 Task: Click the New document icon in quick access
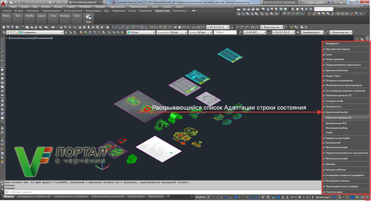tap(11, 2)
